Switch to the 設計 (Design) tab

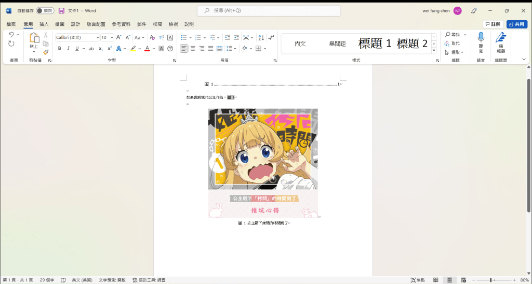point(76,24)
